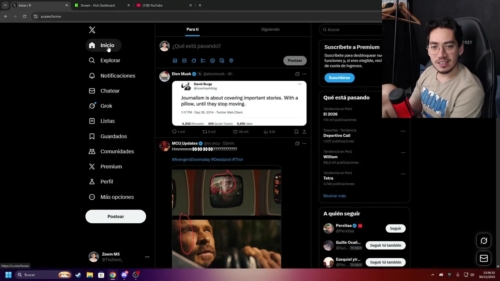Bookmark Elon Musk's post
Image resolution: width=500 pixels, height=281 pixels.
(296, 132)
